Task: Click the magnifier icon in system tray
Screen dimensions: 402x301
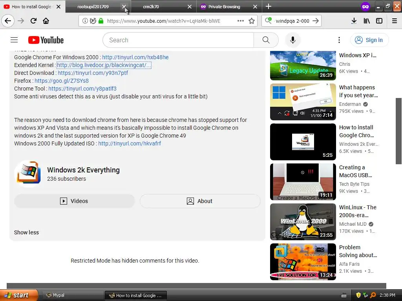Action: tap(373, 295)
